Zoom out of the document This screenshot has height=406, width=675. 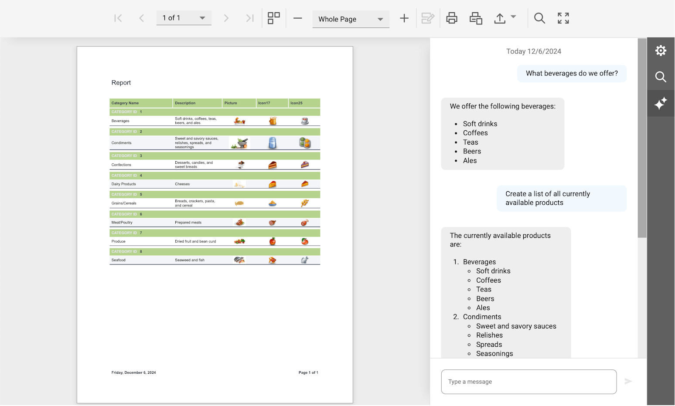point(297,19)
